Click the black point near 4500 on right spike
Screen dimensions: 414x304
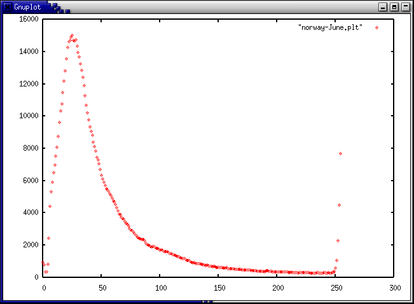tap(339, 205)
